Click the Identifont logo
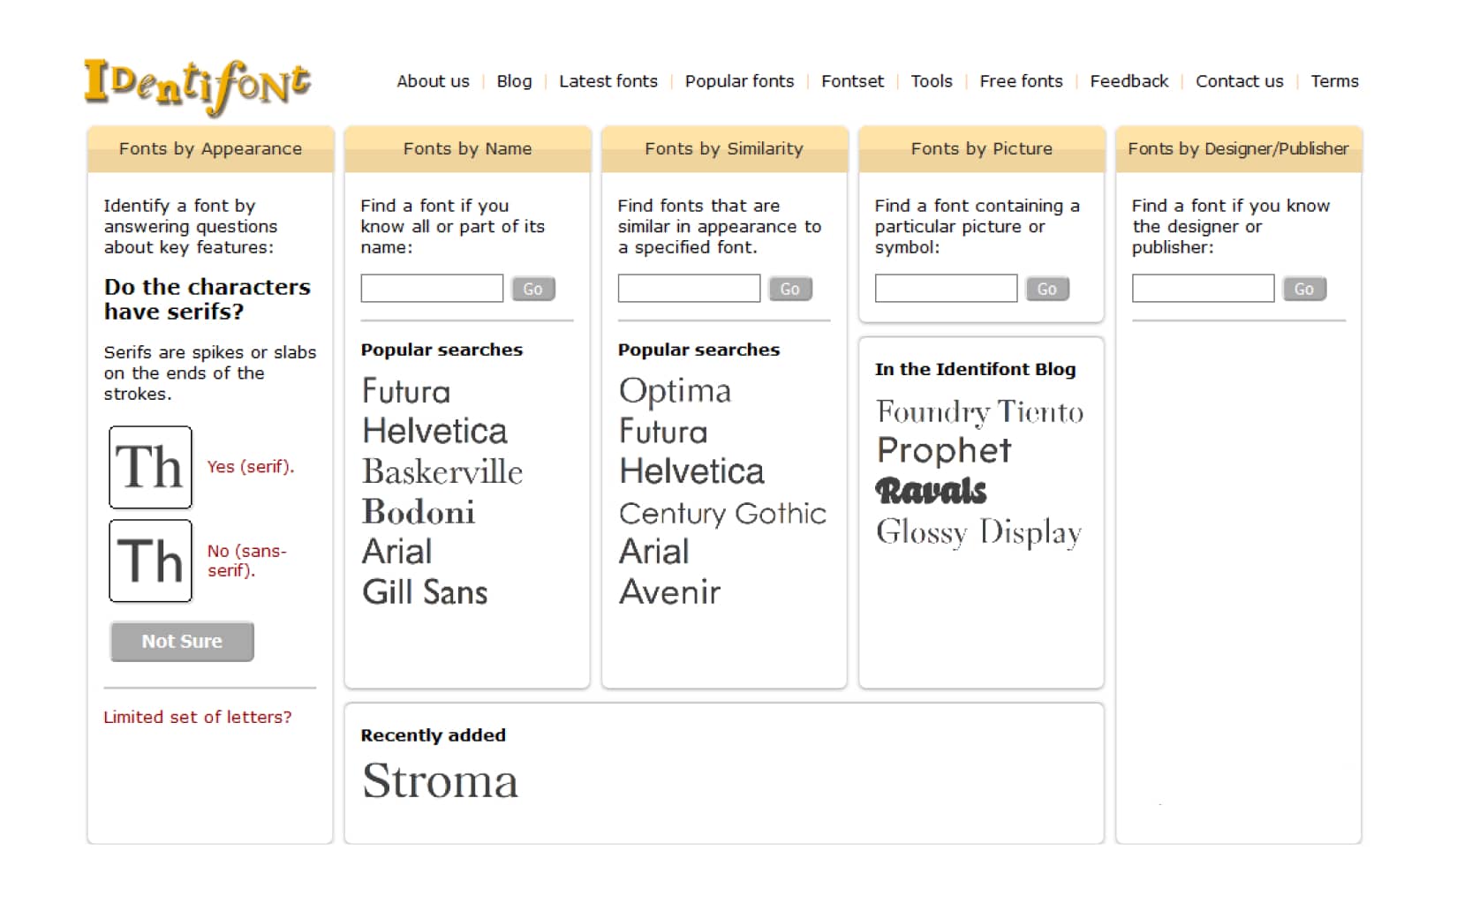Viewport: 1457px width, 911px height. [196, 83]
